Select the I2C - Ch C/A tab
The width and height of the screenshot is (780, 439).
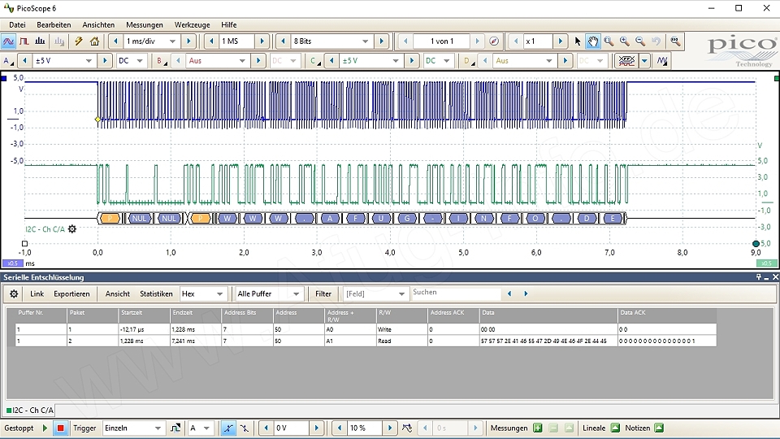[x=29, y=410]
